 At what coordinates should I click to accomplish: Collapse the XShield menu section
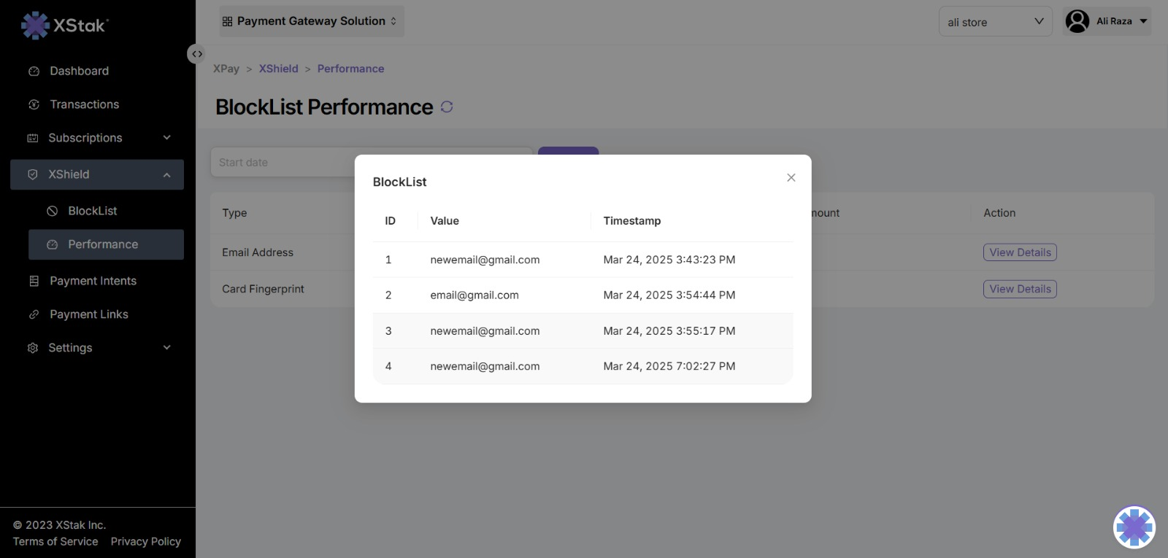click(x=166, y=175)
